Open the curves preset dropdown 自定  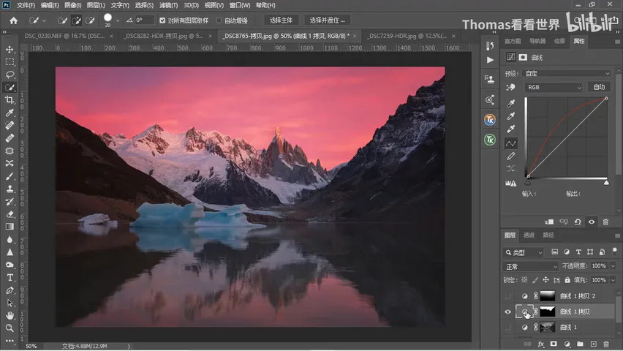click(567, 74)
